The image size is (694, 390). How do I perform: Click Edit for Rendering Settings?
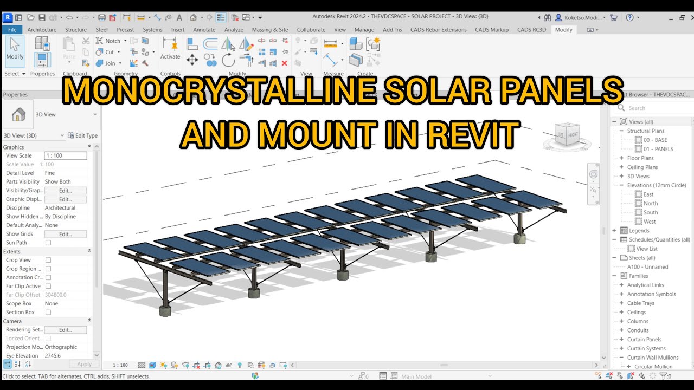pyautogui.click(x=66, y=330)
